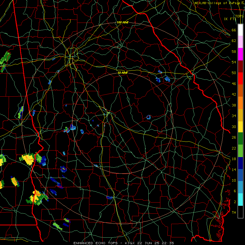Click the legend value 6
This screenshot has width=245, height=245.
pyautogui.click(x=235, y=191)
